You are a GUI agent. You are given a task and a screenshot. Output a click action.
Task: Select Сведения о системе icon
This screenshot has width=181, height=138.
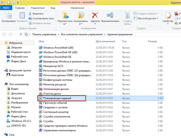point(40,108)
